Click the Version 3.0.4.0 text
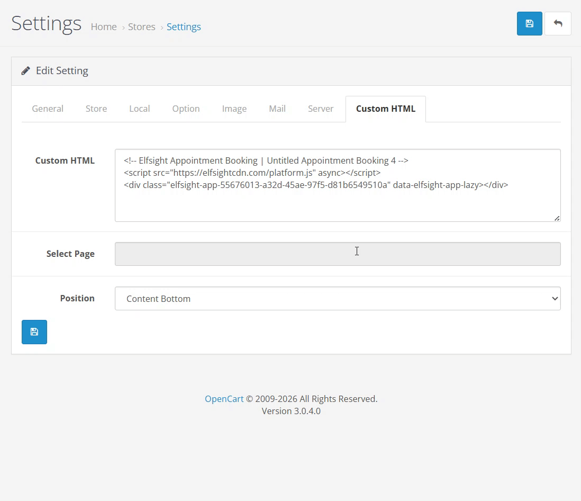This screenshot has width=581, height=501. [x=291, y=411]
